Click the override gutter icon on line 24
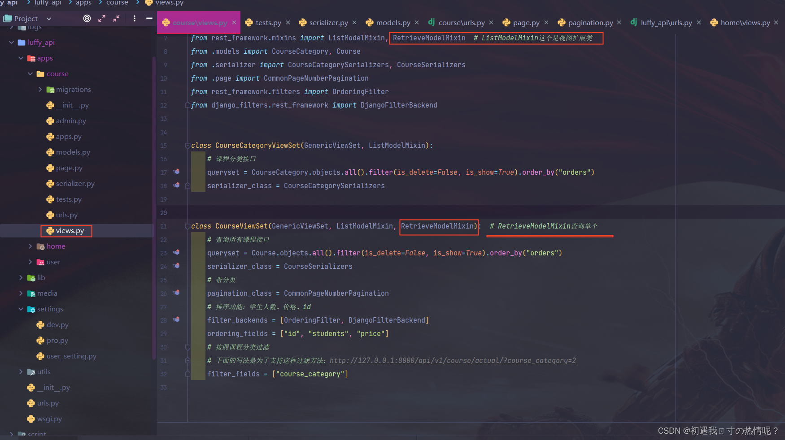 [176, 266]
